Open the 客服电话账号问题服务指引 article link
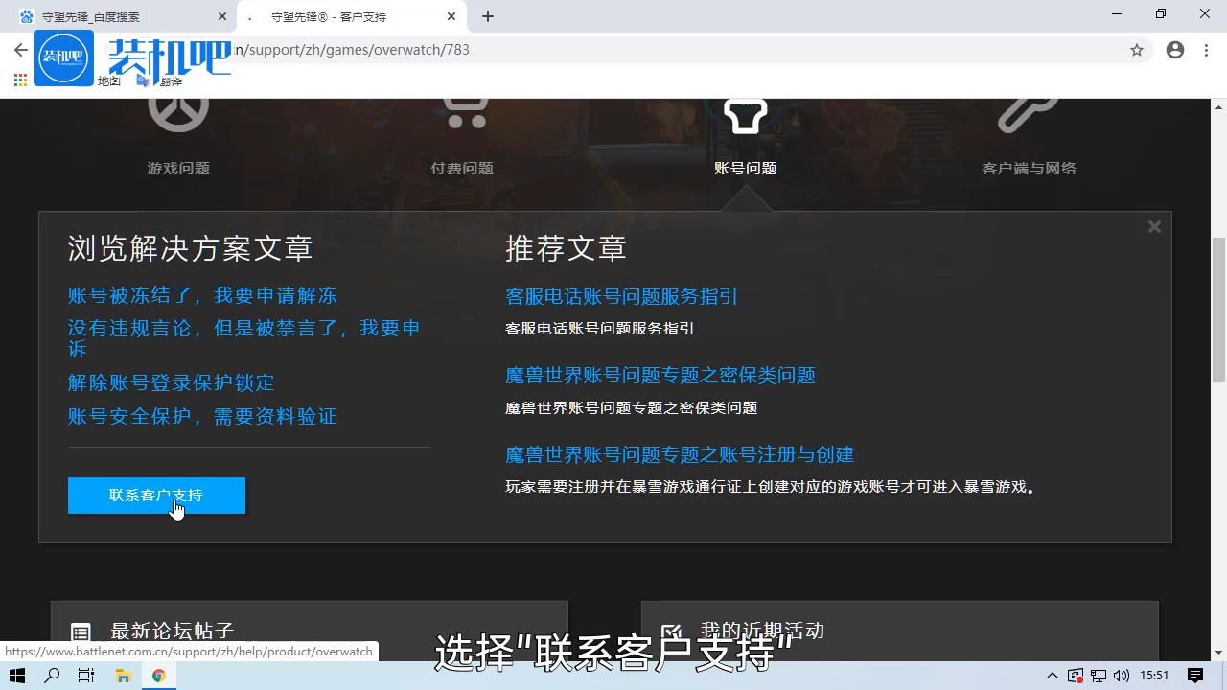The image size is (1227, 690). click(620, 296)
